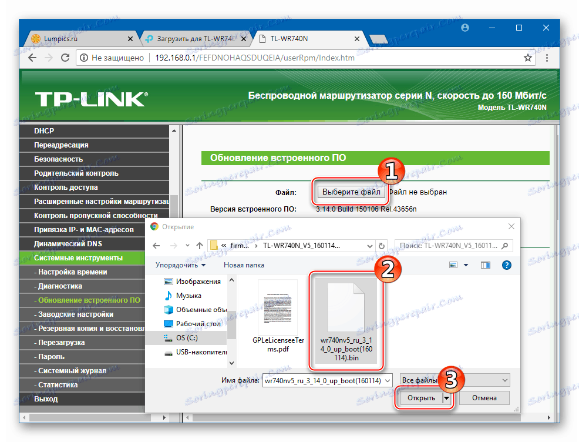The image size is (579, 442).
Task: Go back in the Открытие dialog
Action: click(156, 246)
